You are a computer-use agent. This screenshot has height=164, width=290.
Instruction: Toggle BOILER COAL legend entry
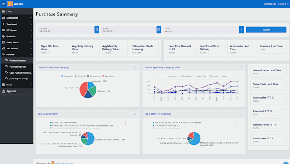64,122
